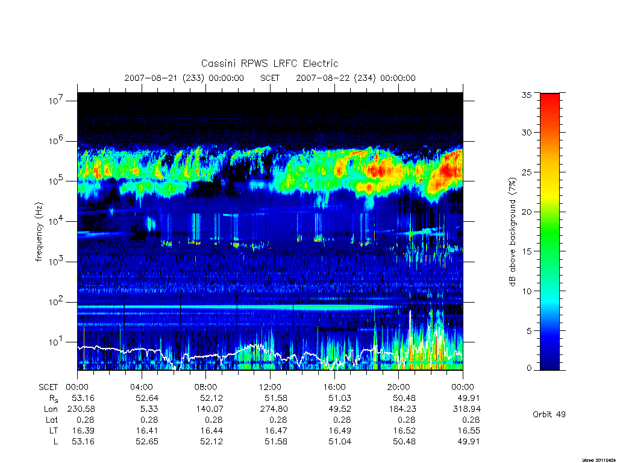617x463 pixels.
Task: Click the 10^3 frequency axis label
Action: 56,262
